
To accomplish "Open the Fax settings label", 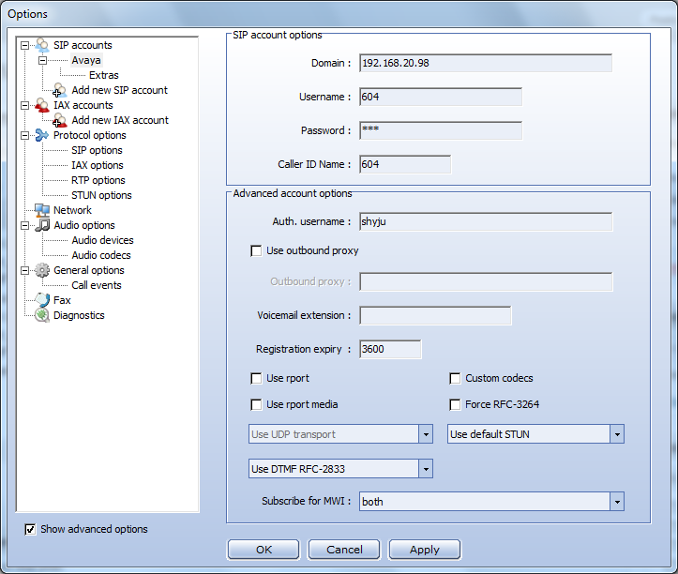I will tap(62, 300).
